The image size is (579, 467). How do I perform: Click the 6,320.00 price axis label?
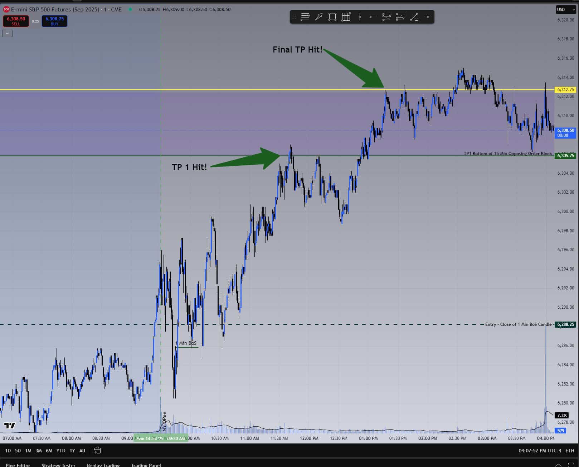565,20
